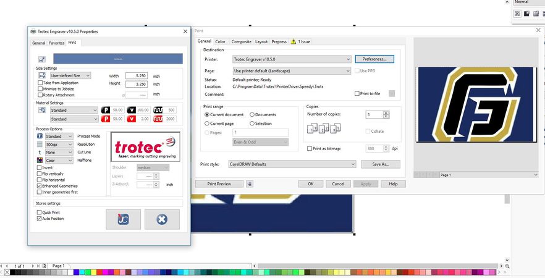Image resolution: width=545 pixels, height=278 pixels.
Task: Pick the red swatch in color palette
Action: click(99, 272)
